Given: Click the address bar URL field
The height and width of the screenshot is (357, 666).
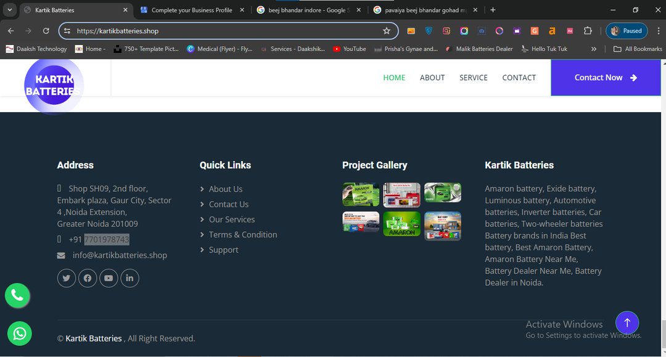Looking at the screenshot, I should 228,31.
